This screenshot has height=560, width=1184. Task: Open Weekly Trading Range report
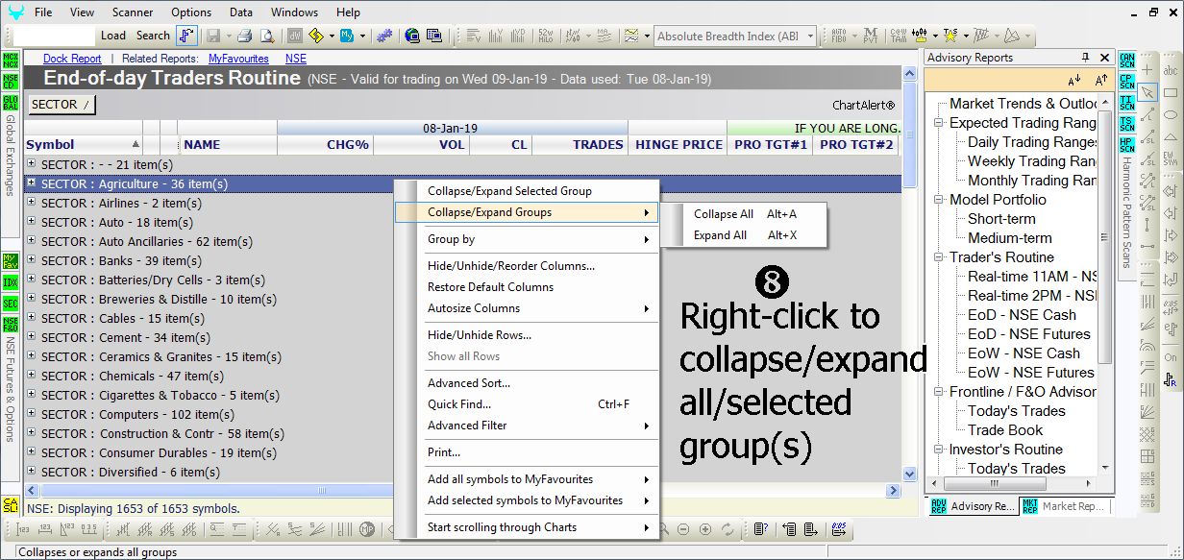(1032, 161)
